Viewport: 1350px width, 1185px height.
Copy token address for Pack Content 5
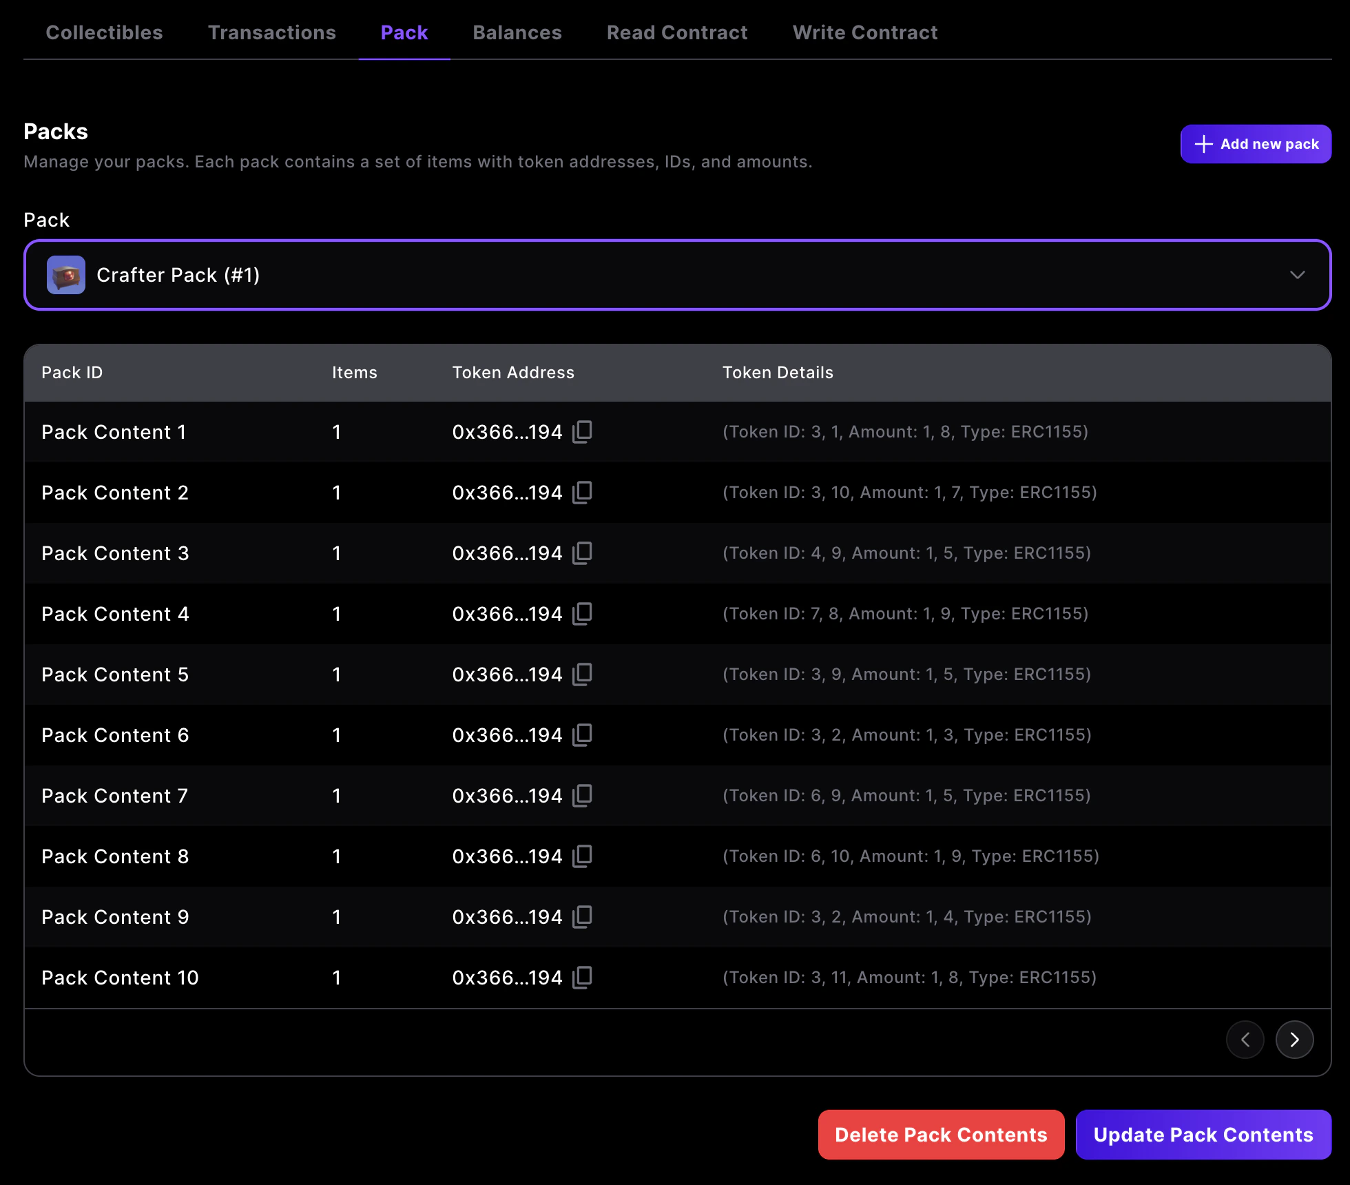[x=582, y=674]
